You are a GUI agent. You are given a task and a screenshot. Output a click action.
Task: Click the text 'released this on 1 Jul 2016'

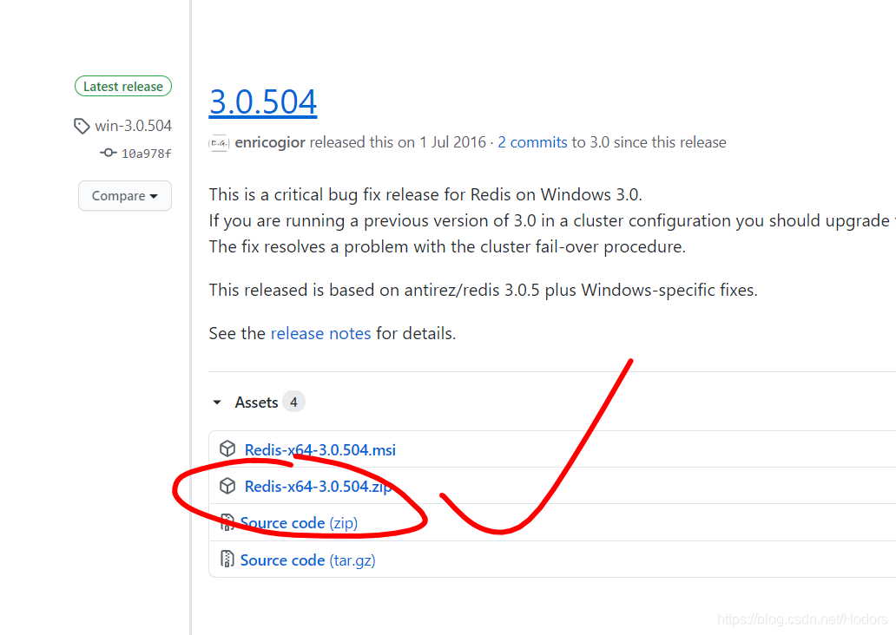coord(398,142)
